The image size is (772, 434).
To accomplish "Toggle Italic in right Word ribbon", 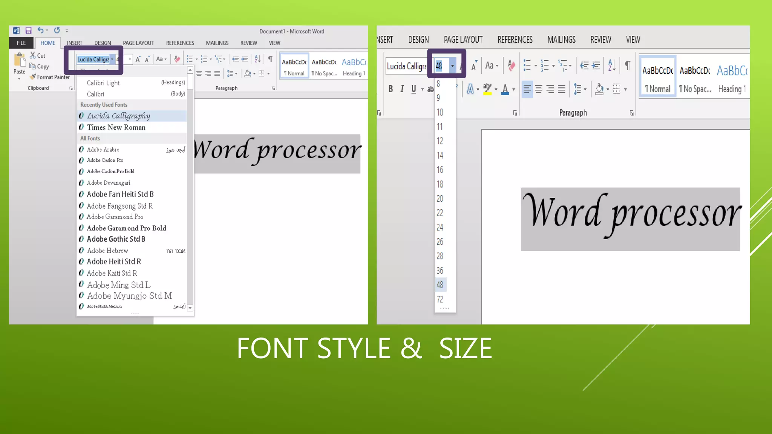I will [x=402, y=89].
